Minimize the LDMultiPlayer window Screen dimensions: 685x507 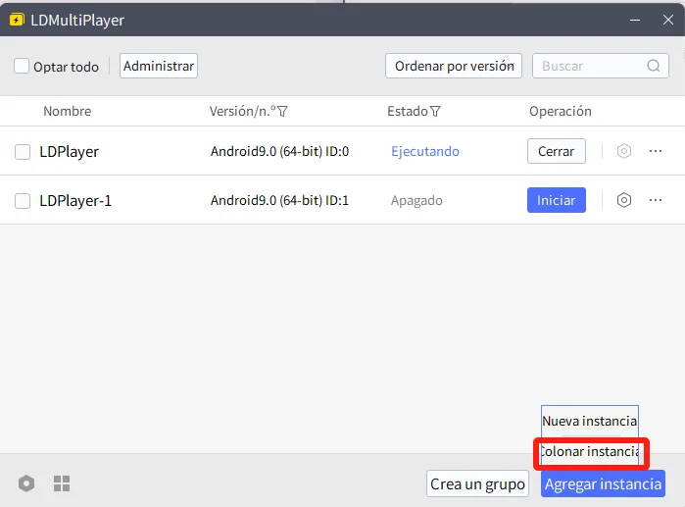(x=635, y=20)
